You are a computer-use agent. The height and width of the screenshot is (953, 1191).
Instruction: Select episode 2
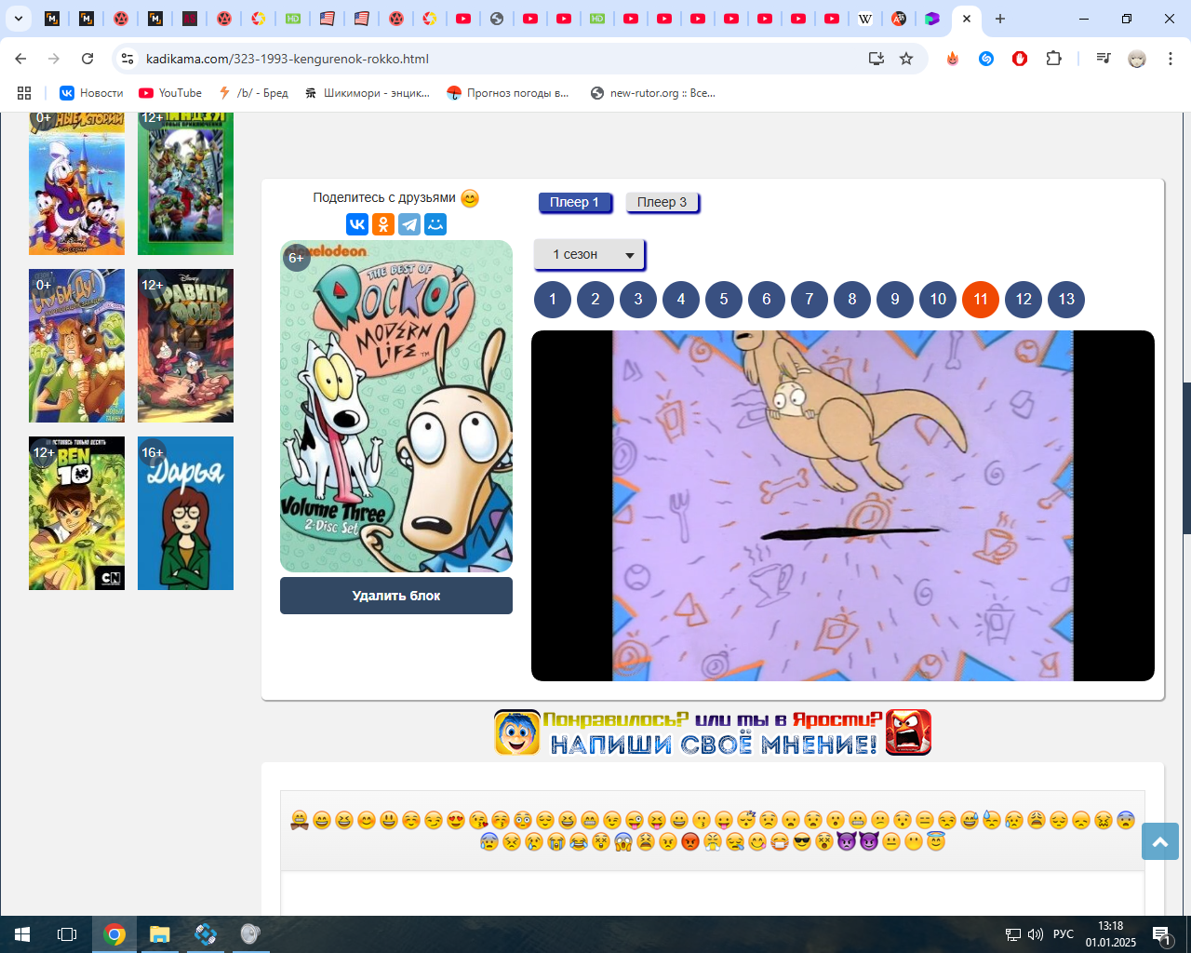click(595, 299)
